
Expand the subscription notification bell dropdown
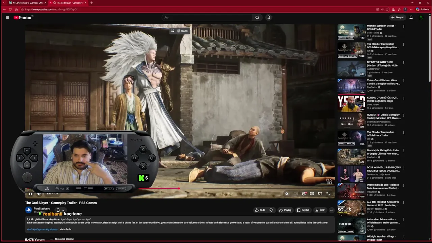coord(60,210)
